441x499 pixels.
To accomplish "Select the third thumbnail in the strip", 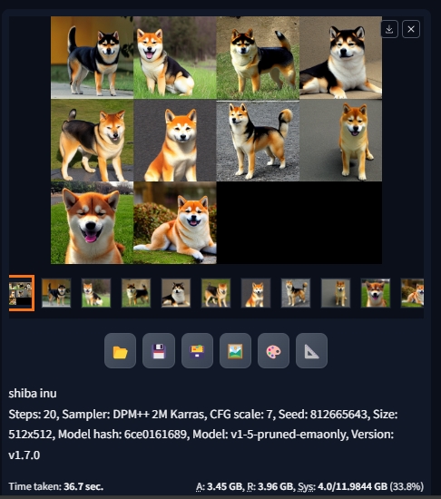I will (x=136, y=293).
